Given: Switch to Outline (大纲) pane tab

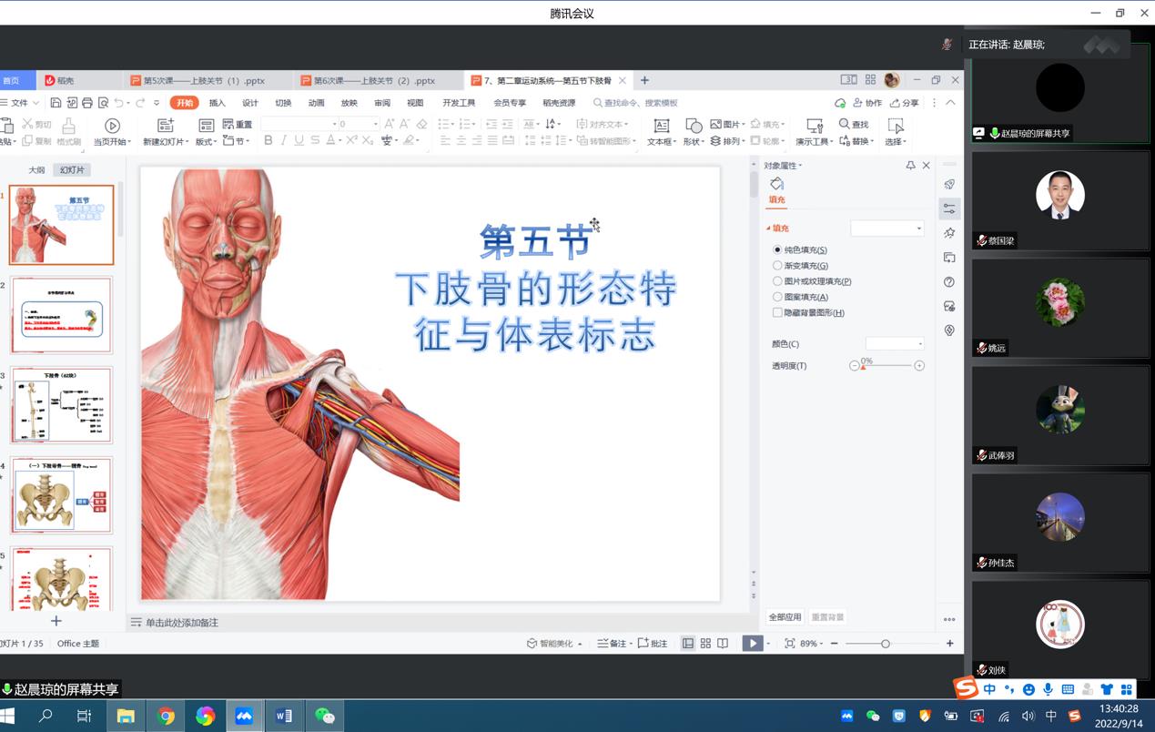Looking at the screenshot, I should [36, 170].
